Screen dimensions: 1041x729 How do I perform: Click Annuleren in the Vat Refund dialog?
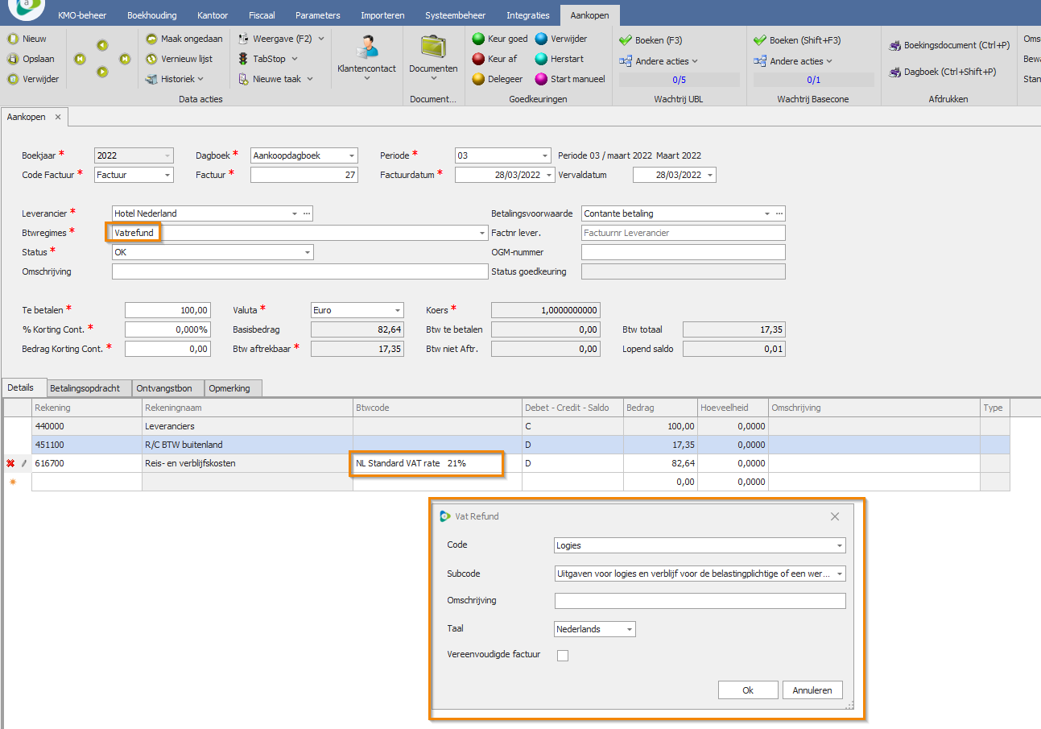point(812,690)
